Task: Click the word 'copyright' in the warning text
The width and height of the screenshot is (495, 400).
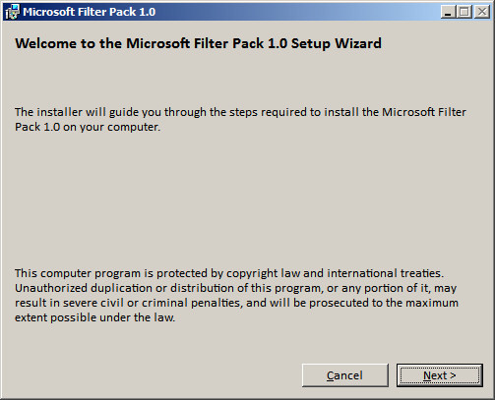Action: tap(252, 273)
